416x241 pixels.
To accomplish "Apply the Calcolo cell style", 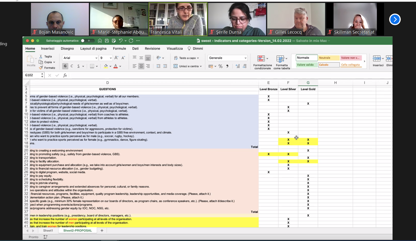I will (x=328, y=65).
